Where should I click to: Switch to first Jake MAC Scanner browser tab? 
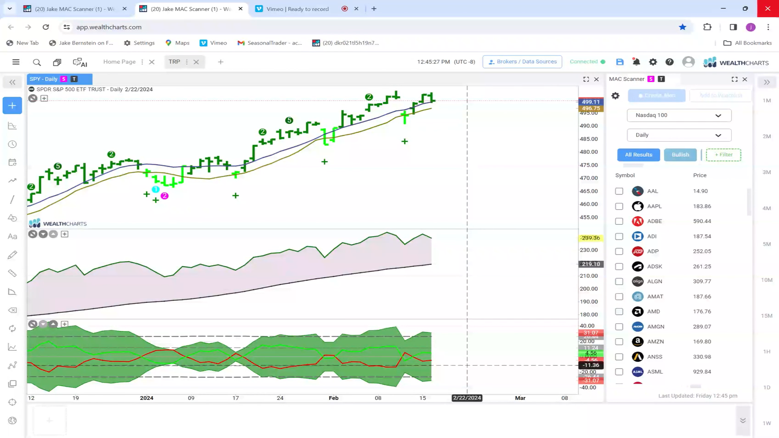pos(75,9)
